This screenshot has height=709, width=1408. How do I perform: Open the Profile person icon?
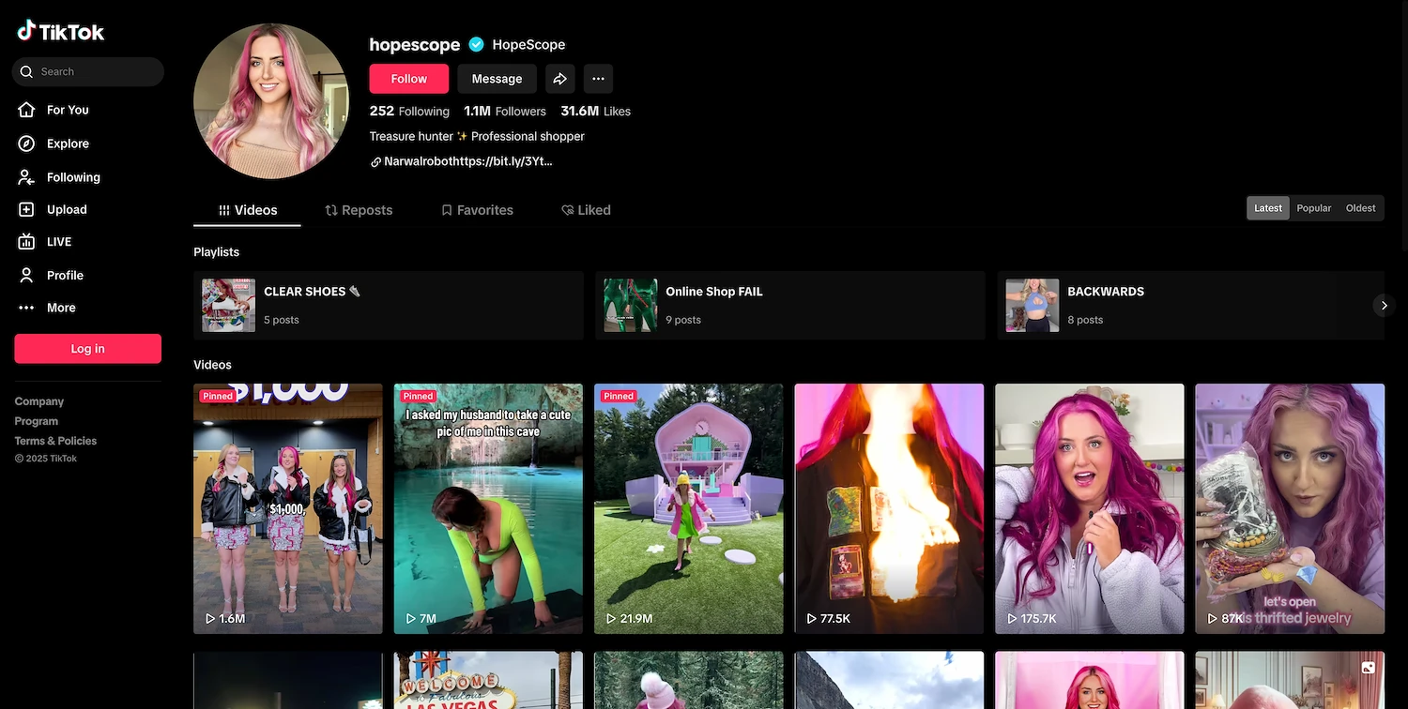27,275
